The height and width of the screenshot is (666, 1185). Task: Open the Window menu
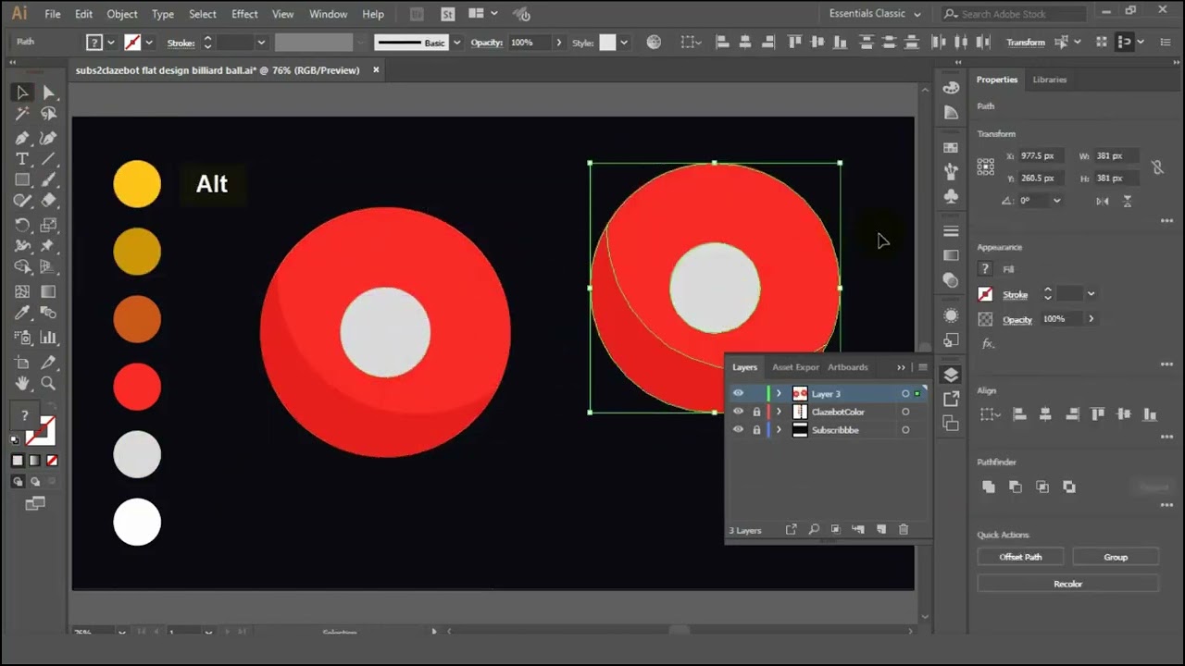(x=328, y=14)
